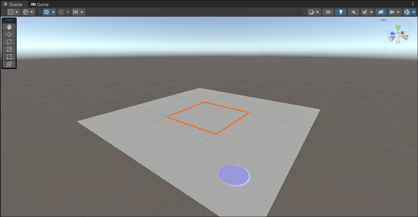
Task: Toggle 2D view mode
Action: [x=328, y=12]
